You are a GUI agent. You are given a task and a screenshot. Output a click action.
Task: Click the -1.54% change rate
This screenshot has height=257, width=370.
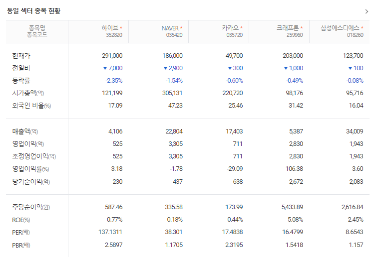coord(174,81)
